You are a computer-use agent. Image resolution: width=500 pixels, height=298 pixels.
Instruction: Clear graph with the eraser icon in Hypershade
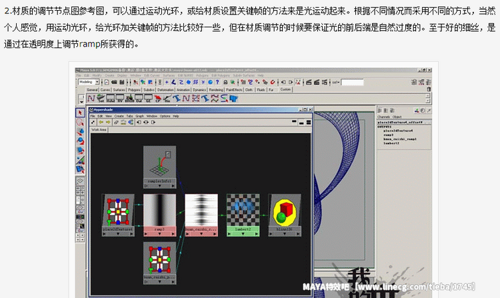[116, 122]
